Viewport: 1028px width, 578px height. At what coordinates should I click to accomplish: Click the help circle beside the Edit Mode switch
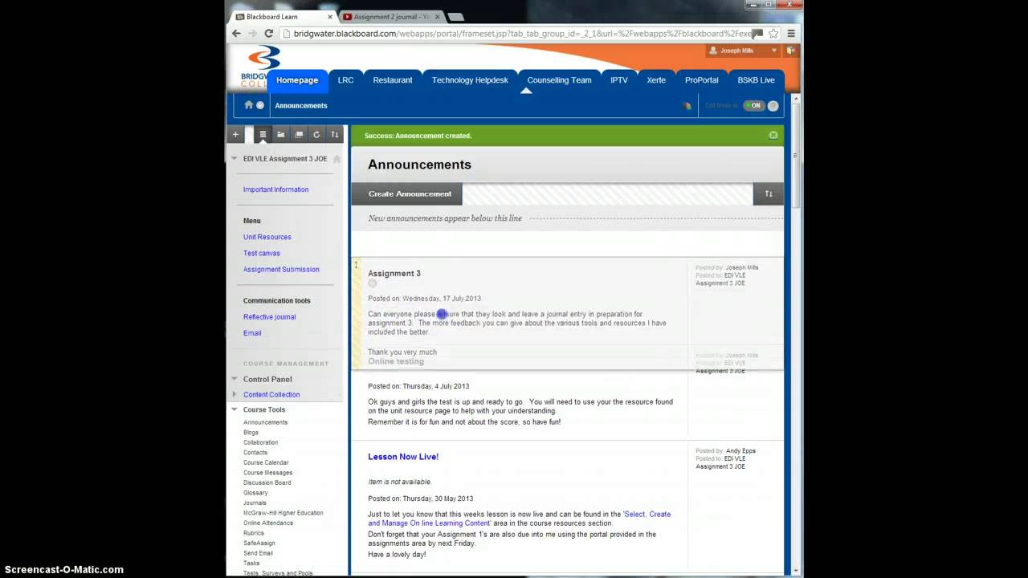point(773,105)
